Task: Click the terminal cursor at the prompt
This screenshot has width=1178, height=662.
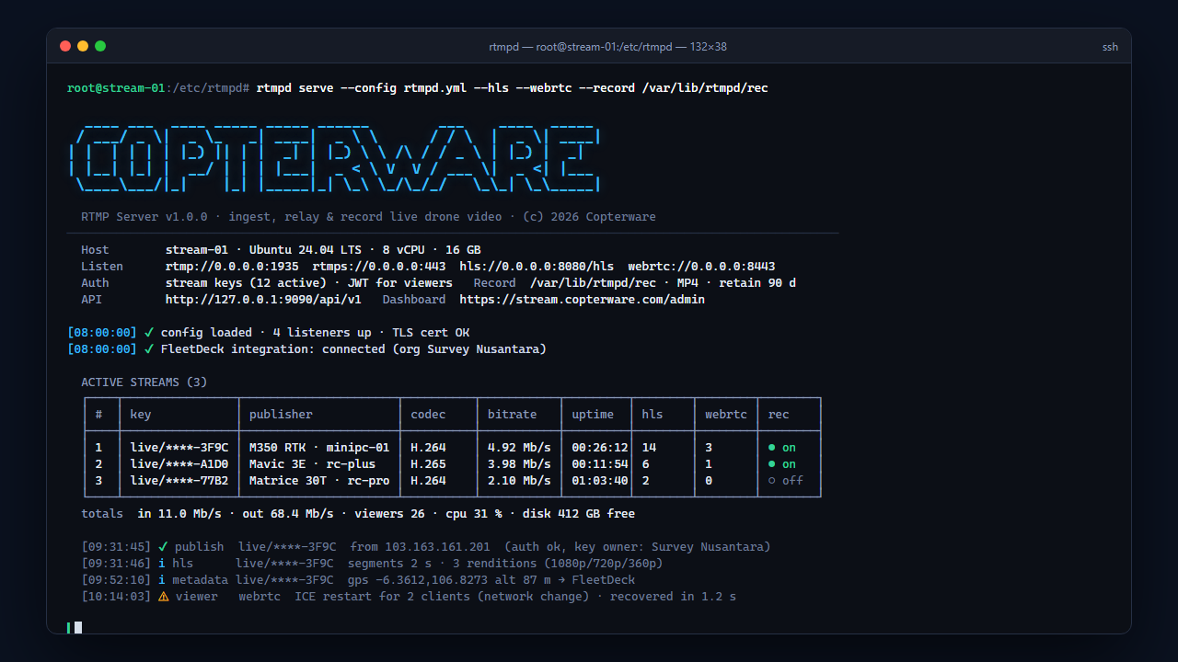Action: [78, 627]
